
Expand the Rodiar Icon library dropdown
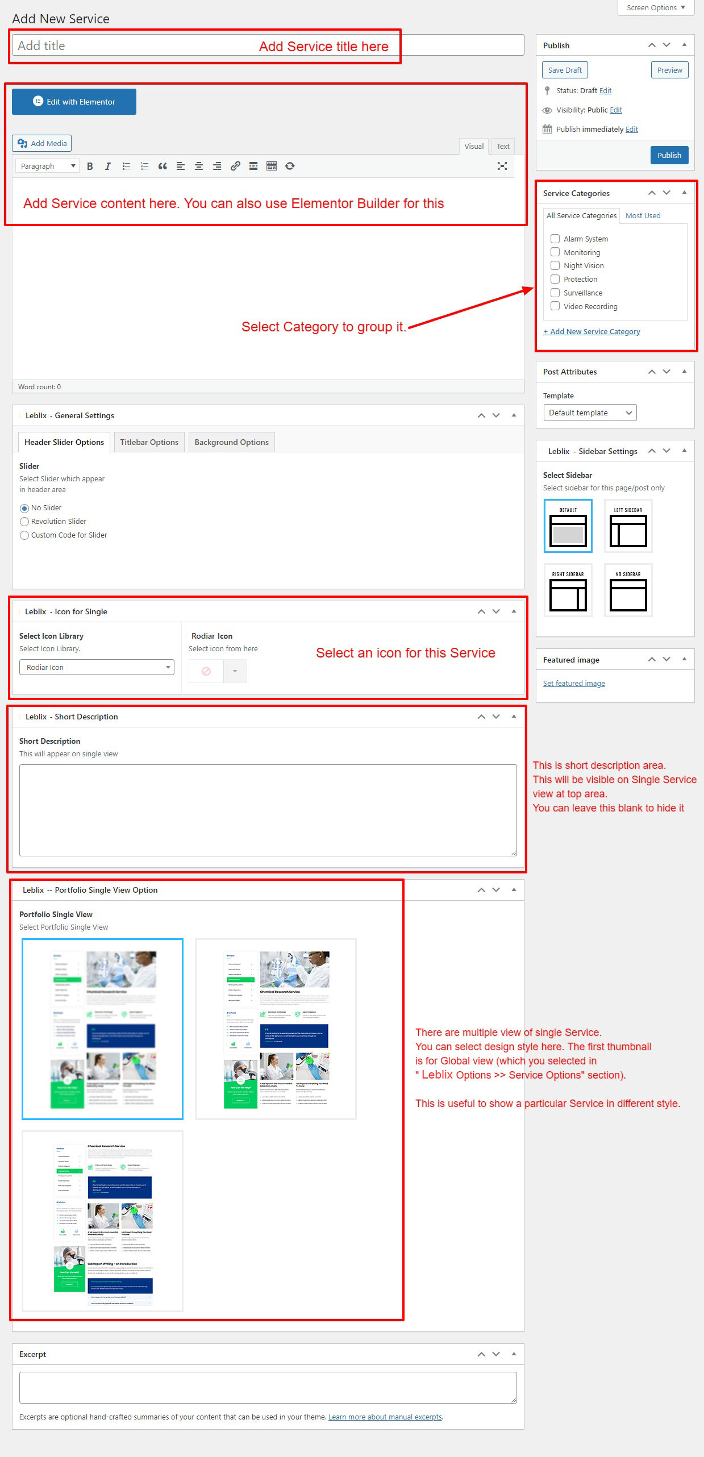point(97,667)
